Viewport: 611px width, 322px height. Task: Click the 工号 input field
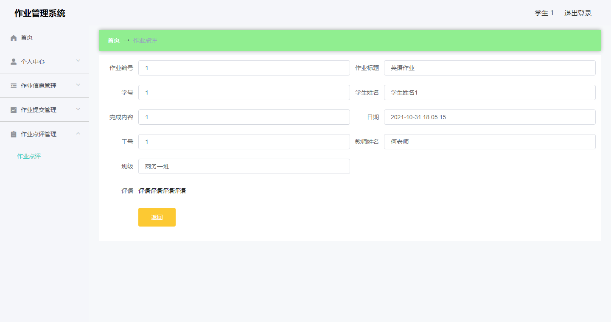(244, 142)
